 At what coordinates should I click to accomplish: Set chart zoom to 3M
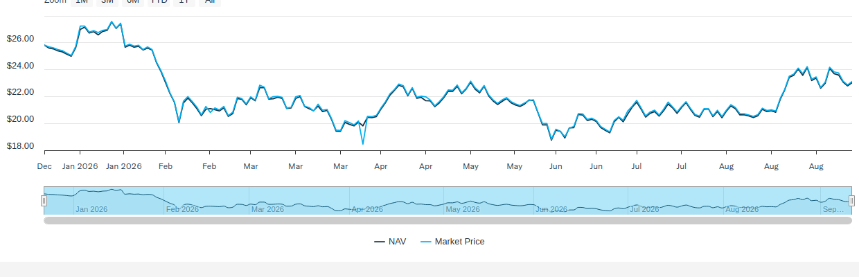point(107,2)
